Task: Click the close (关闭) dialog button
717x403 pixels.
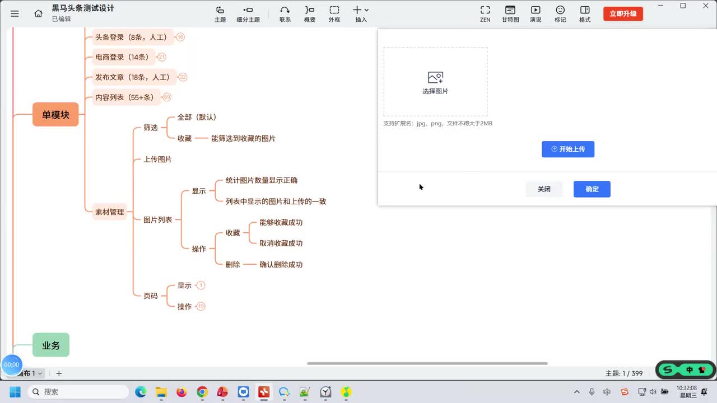Action: [544, 189]
